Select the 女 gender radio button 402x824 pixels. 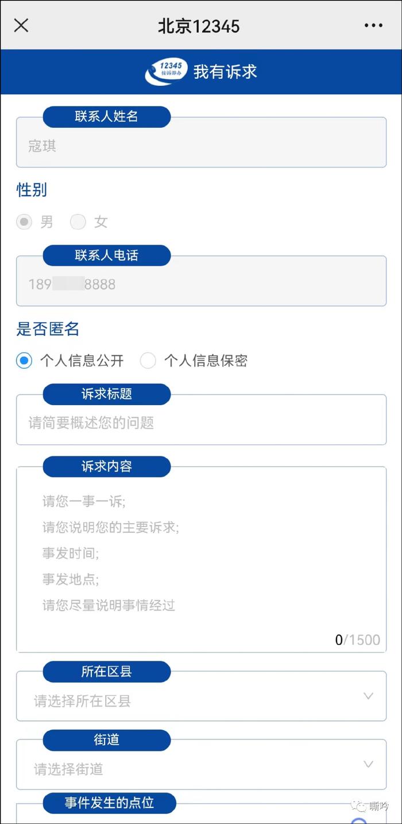[x=78, y=222]
